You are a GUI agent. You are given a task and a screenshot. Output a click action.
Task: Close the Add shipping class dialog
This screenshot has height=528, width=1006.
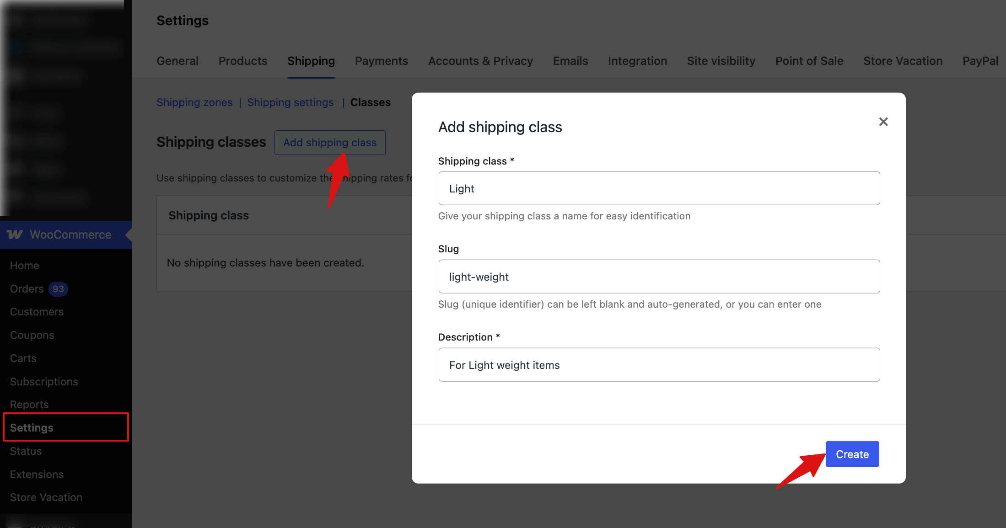point(883,122)
